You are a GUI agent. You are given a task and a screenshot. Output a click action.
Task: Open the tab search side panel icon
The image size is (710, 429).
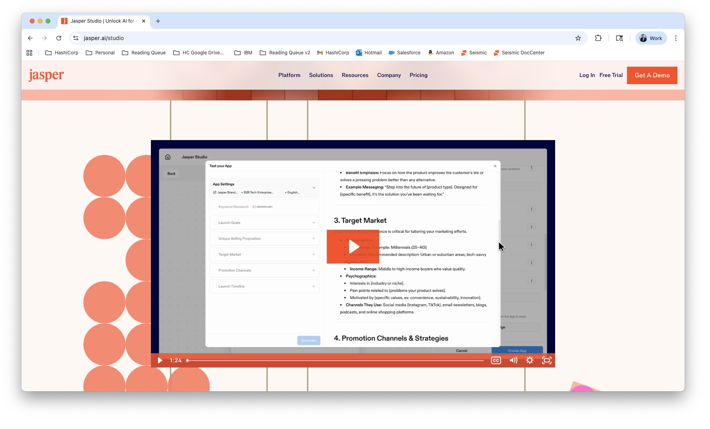tap(619, 38)
